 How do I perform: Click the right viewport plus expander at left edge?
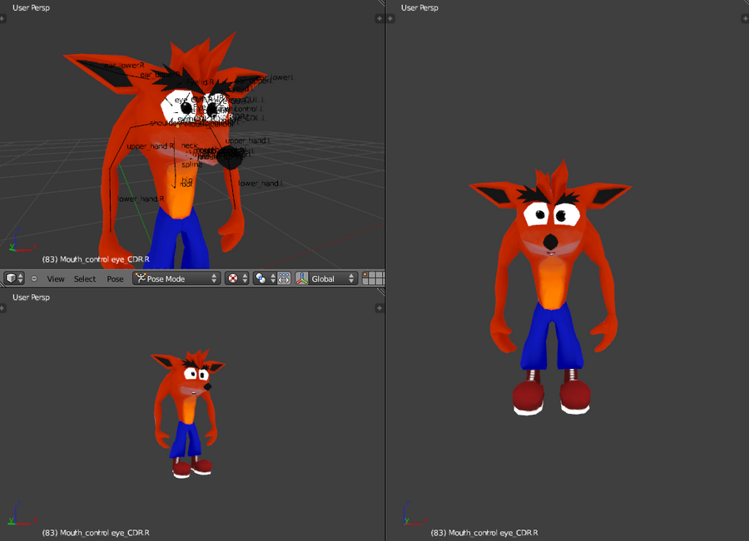[390, 18]
